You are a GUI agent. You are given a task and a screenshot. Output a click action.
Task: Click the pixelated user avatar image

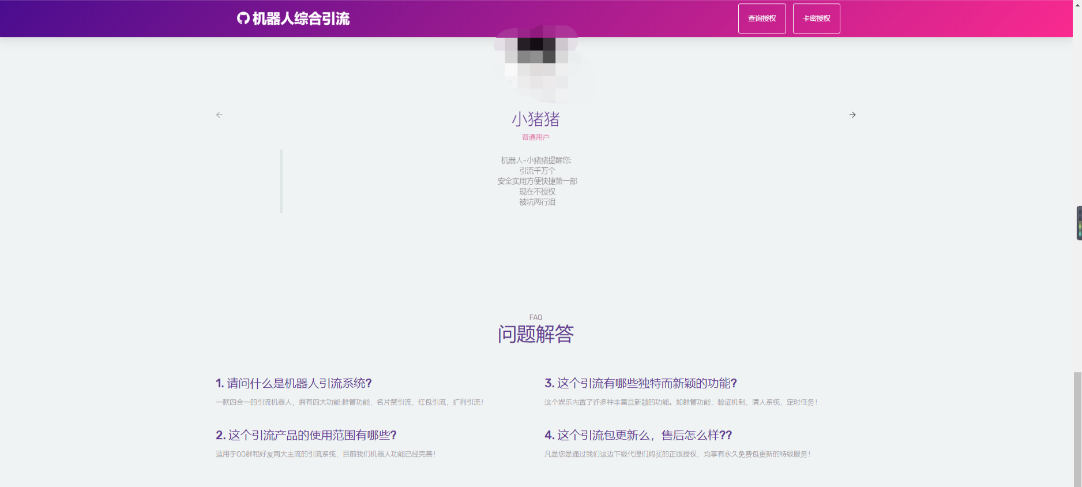pyautogui.click(x=536, y=63)
